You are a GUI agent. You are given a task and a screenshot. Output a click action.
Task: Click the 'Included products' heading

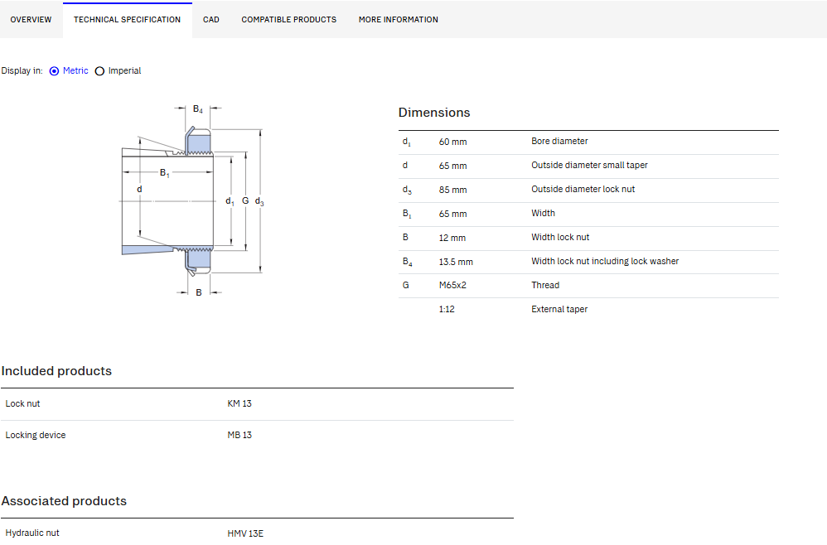pos(56,371)
